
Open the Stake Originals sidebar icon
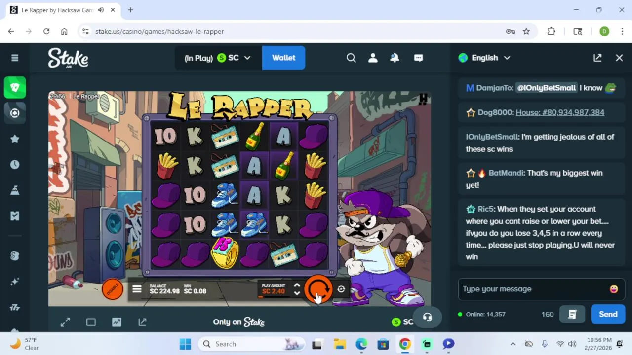15,256
